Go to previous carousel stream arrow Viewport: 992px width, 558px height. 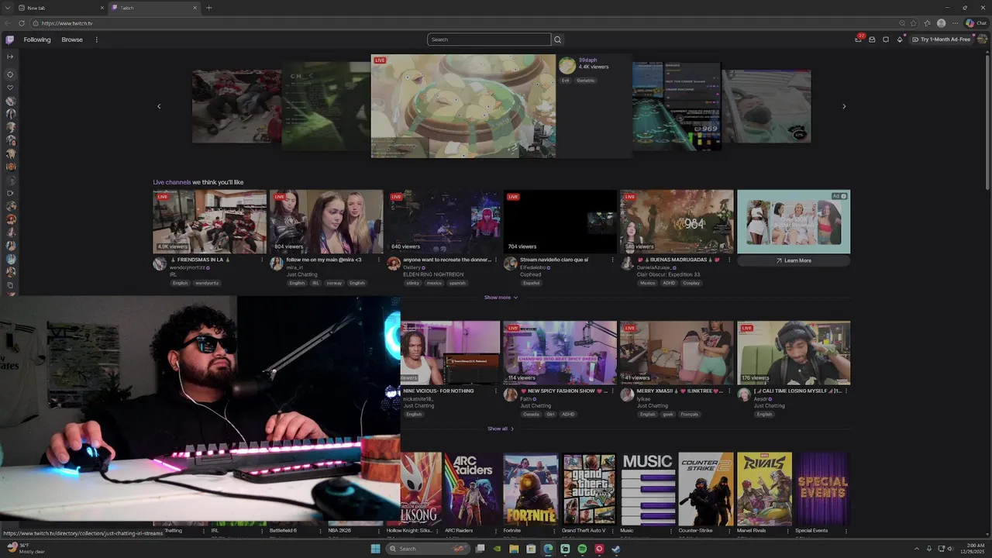click(x=159, y=106)
